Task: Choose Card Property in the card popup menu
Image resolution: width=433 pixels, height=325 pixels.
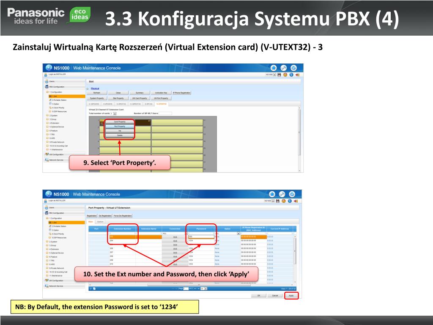Action: pyautogui.click(x=120, y=121)
